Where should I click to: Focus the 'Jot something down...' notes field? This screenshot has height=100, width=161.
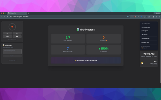tap(12, 51)
